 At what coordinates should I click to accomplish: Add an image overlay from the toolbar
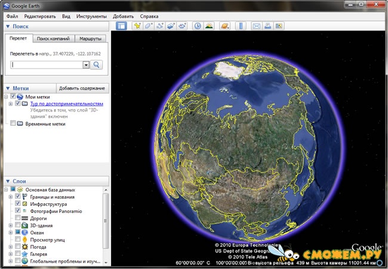coord(171,26)
